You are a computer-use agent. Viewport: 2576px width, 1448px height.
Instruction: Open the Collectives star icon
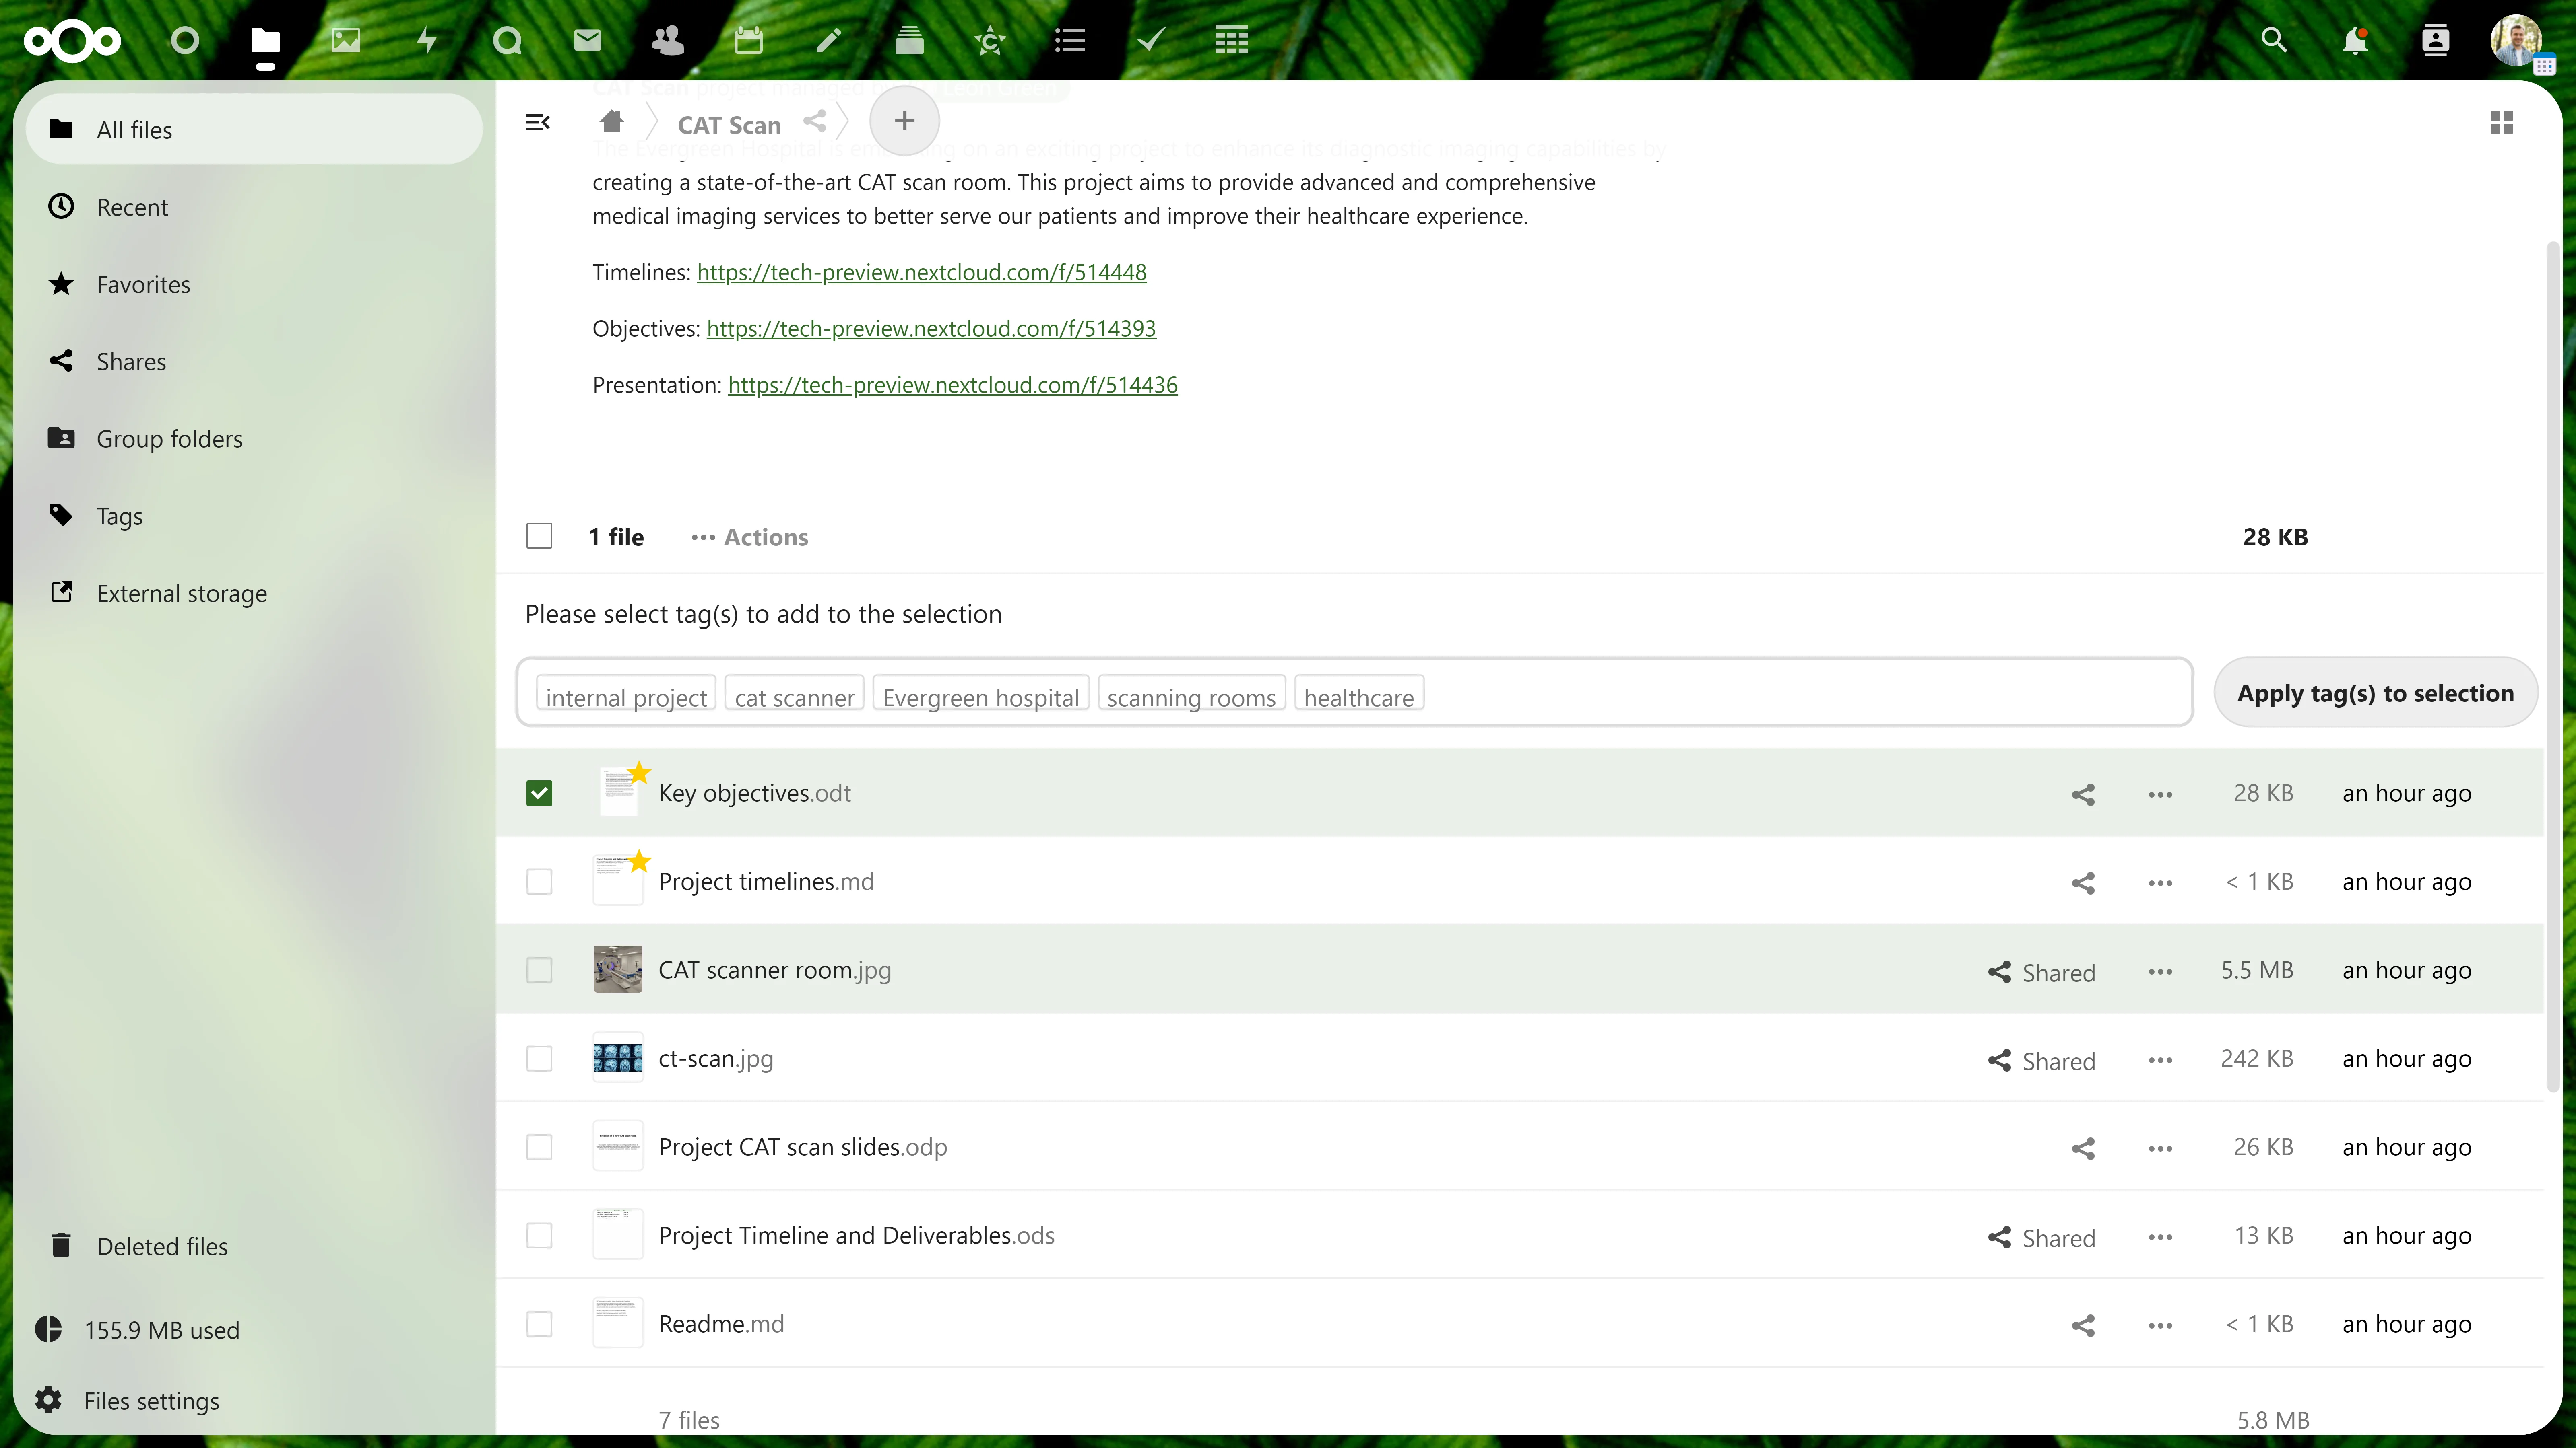[990, 41]
